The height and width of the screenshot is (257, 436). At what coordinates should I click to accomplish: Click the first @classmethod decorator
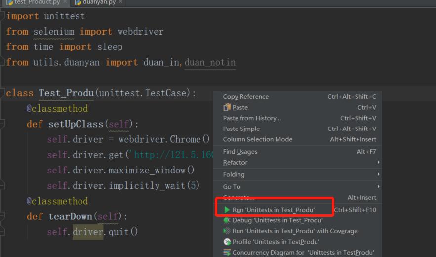(x=57, y=108)
